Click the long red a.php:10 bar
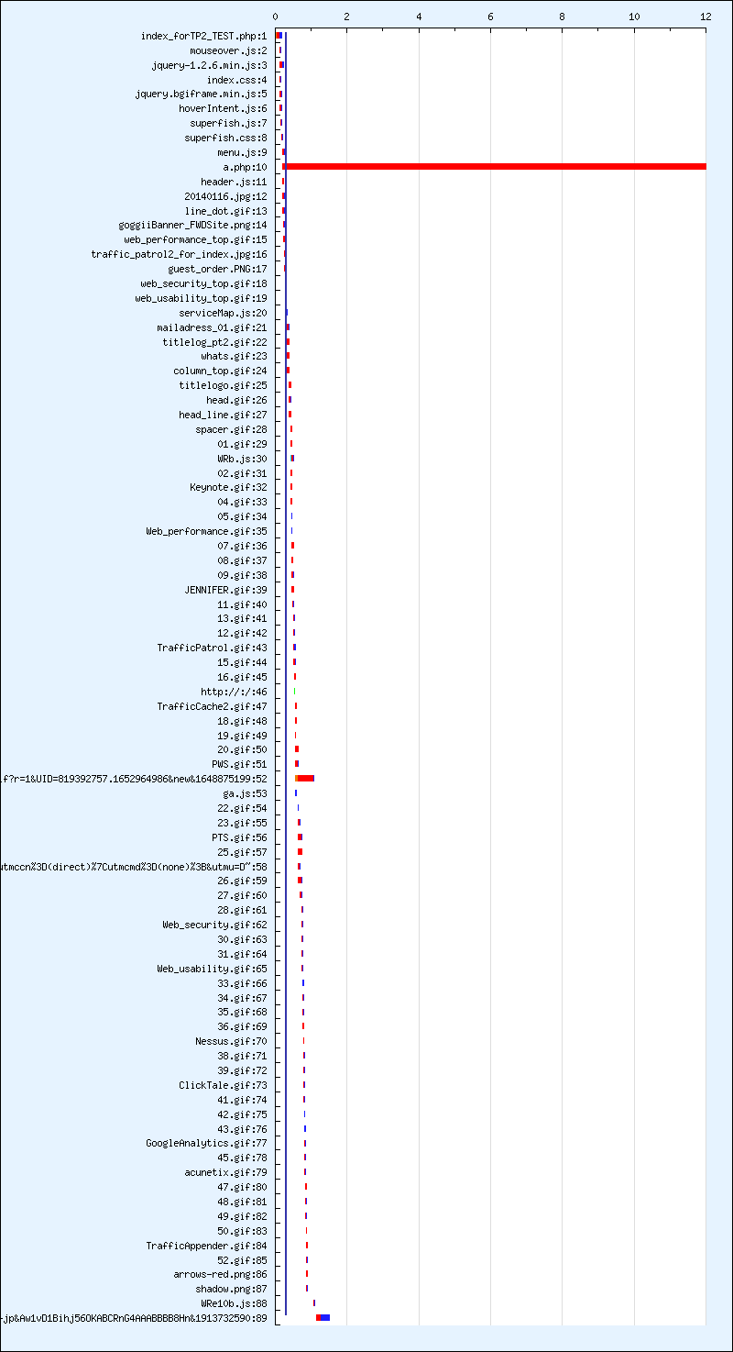The image size is (733, 1352). [x=495, y=166]
